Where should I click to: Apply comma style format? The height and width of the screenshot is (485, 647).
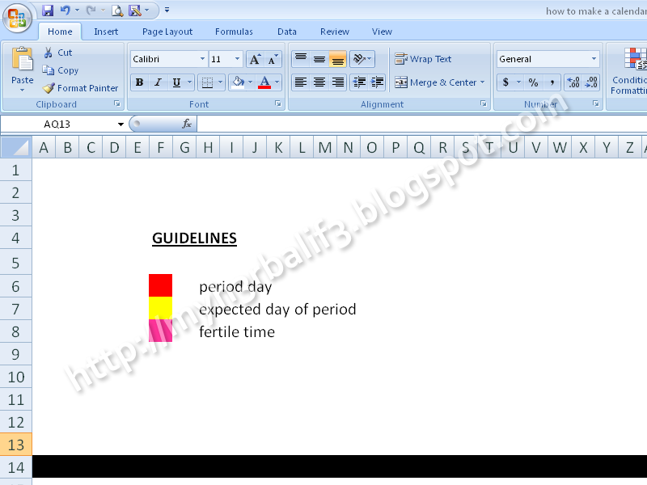pos(552,82)
